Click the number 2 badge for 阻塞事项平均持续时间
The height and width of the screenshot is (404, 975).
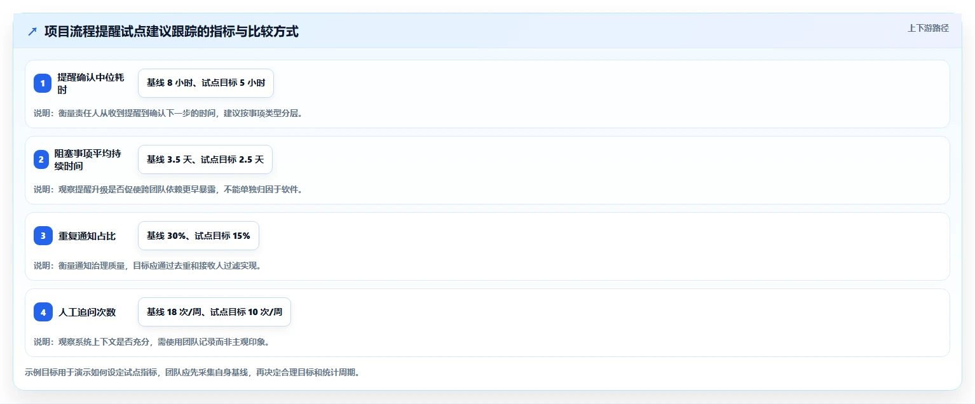coord(41,159)
